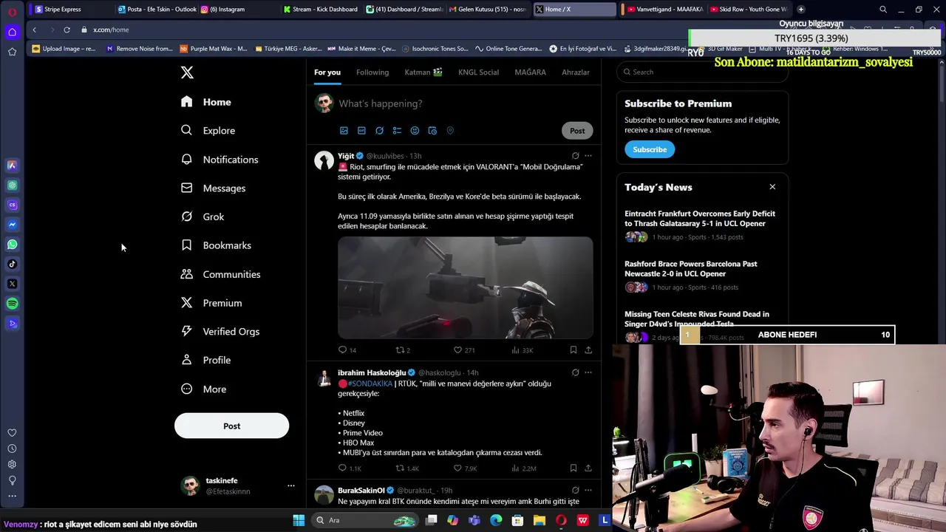Open Premium in the sidebar
Screen dimensions: 946x532
click(x=211, y=303)
